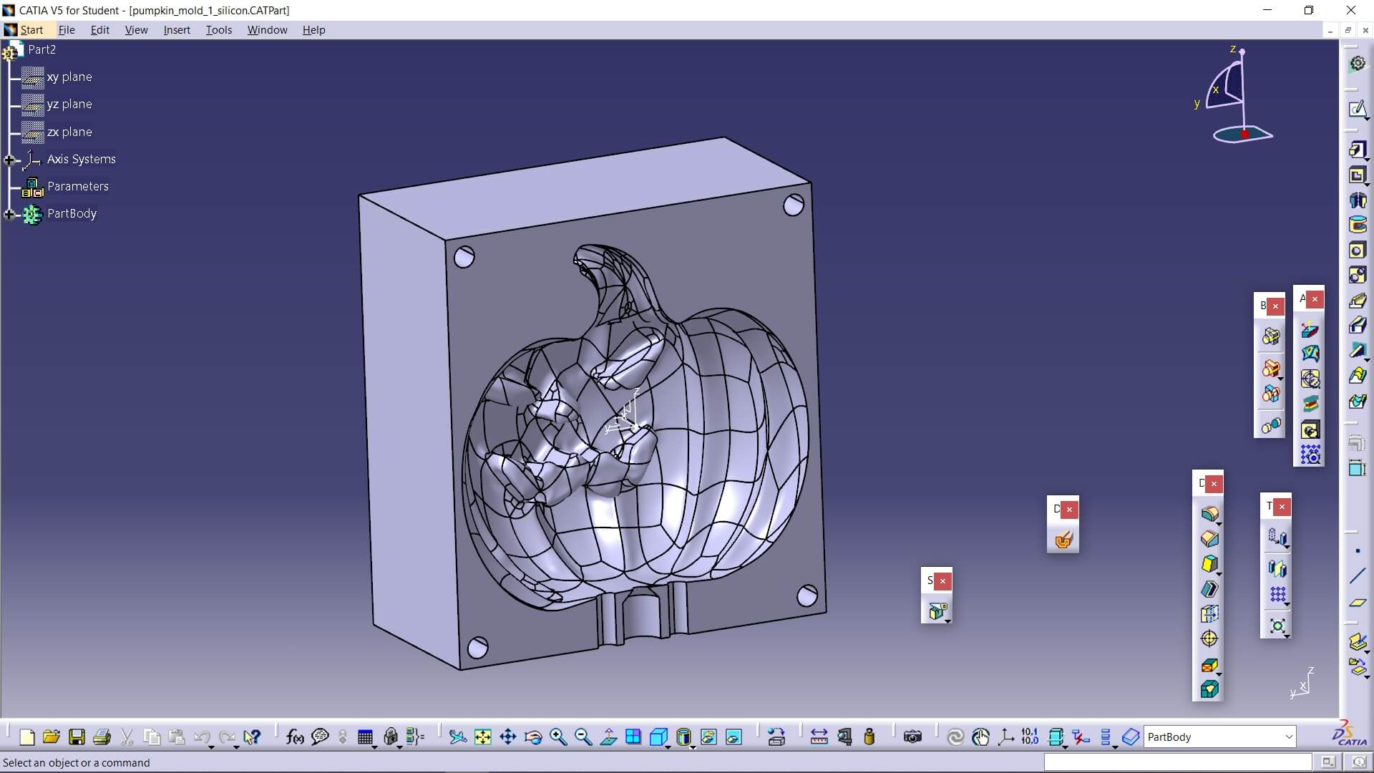Screen dimensions: 1374x773
Task: Select the Normal View tool
Action: pos(608,737)
